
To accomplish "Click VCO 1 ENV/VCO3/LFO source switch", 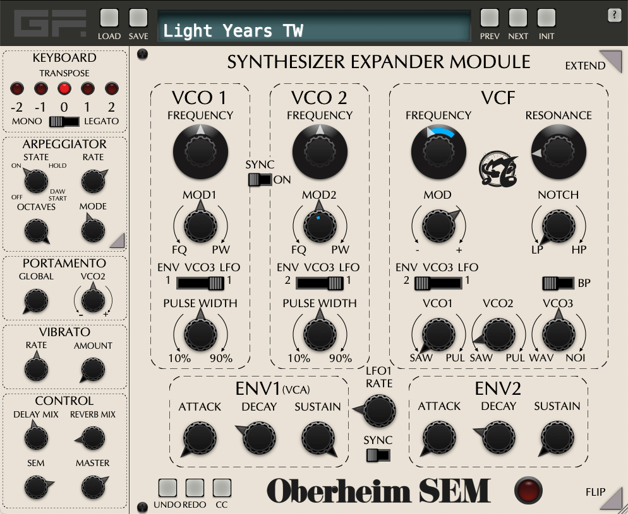I will [x=200, y=283].
